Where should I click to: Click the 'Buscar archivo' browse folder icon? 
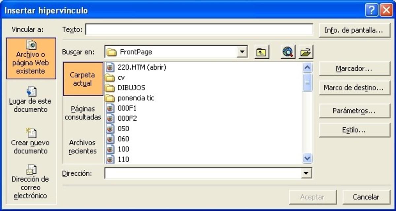click(x=305, y=52)
